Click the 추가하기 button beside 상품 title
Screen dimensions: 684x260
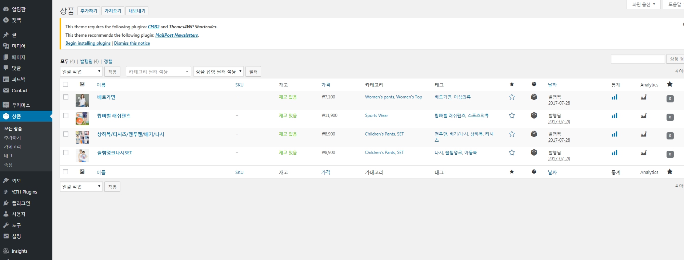[89, 11]
